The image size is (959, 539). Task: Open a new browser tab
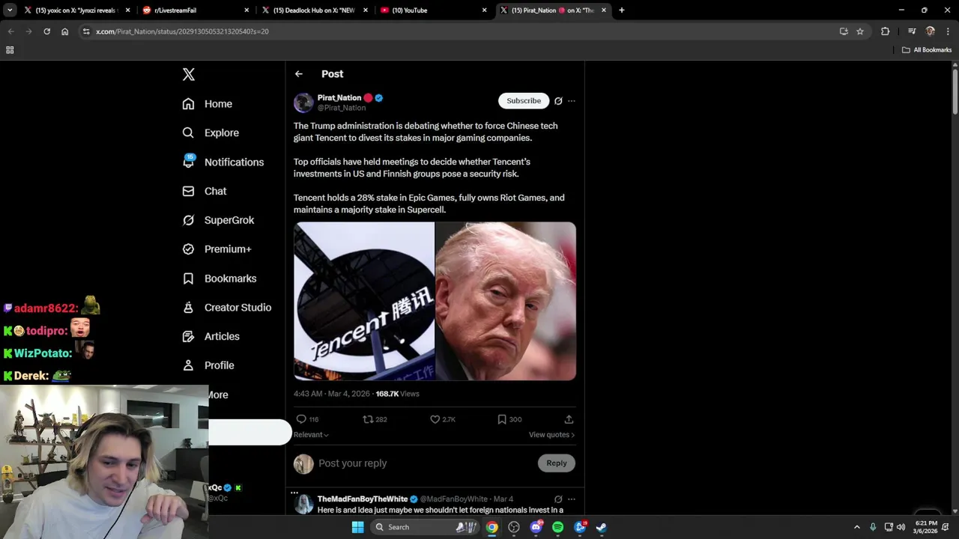pyautogui.click(x=621, y=10)
